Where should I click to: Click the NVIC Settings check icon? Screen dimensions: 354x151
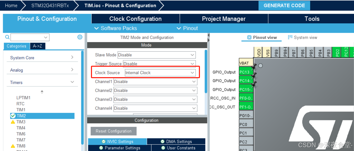tap(104, 142)
